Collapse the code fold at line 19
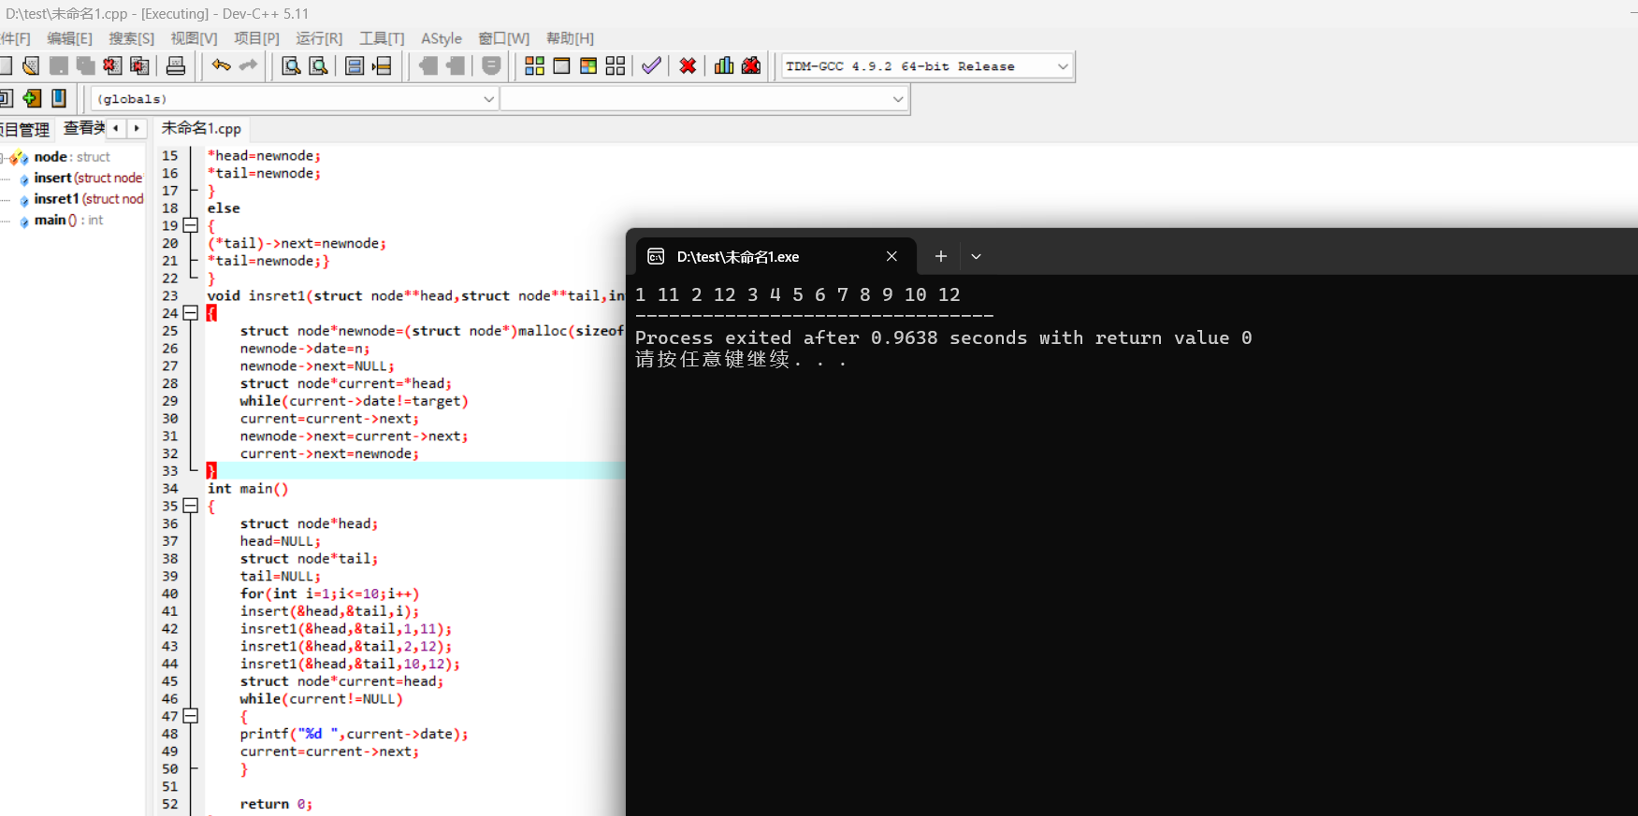This screenshot has width=1638, height=816. point(191,225)
